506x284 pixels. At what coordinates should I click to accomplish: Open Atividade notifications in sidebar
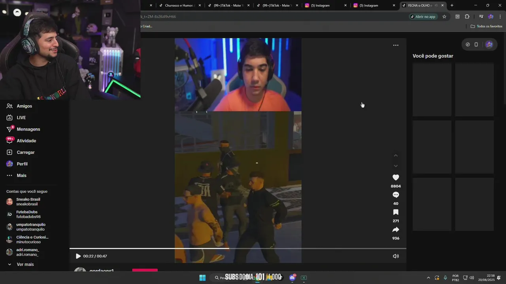pos(26,141)
